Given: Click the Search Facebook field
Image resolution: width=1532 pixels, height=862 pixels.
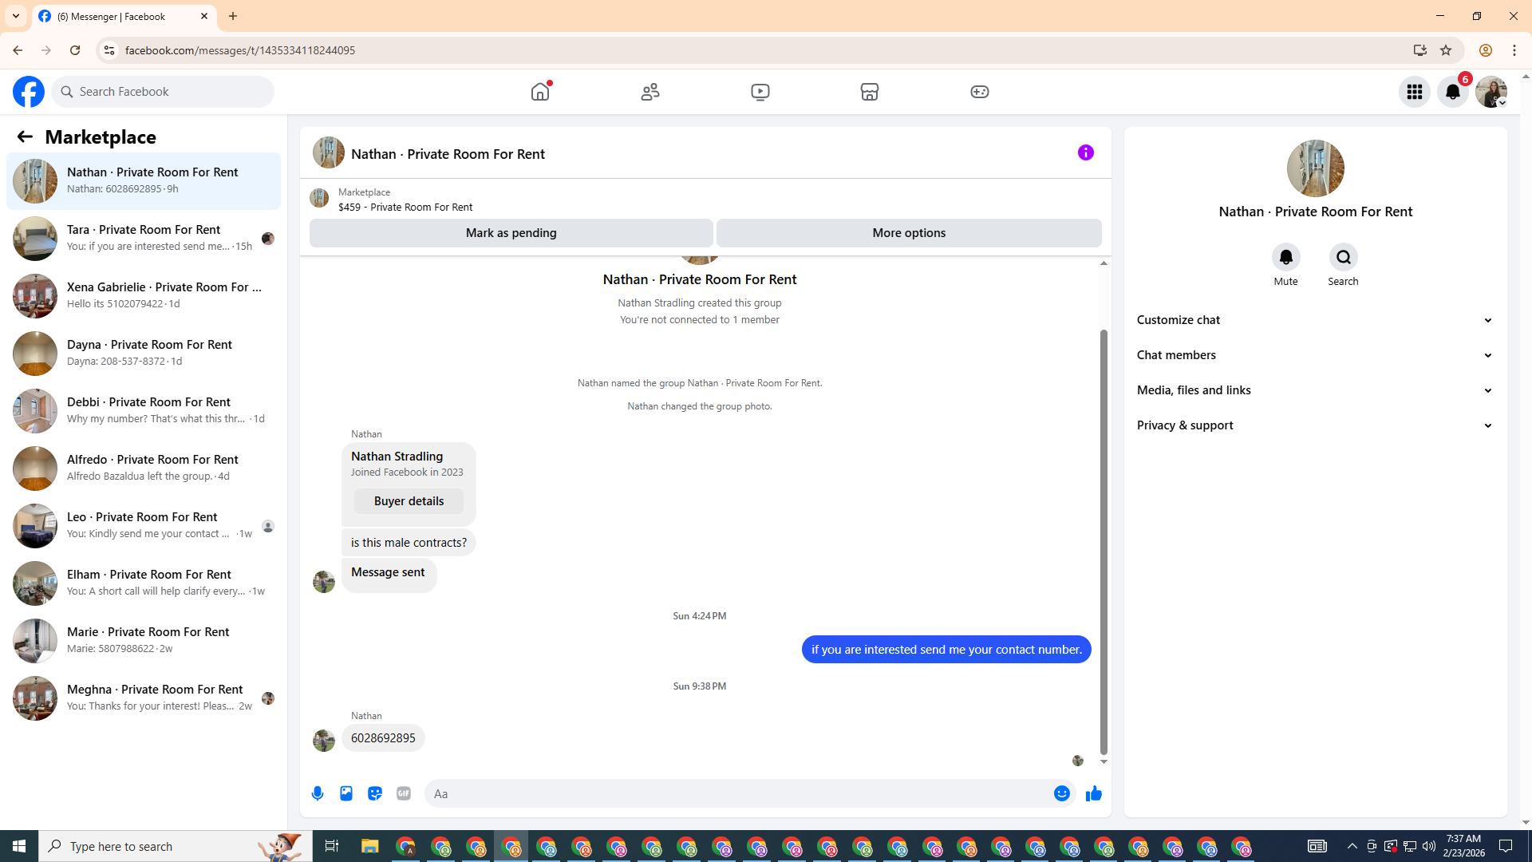Looking at the screenshot, I should coord(163,92).
